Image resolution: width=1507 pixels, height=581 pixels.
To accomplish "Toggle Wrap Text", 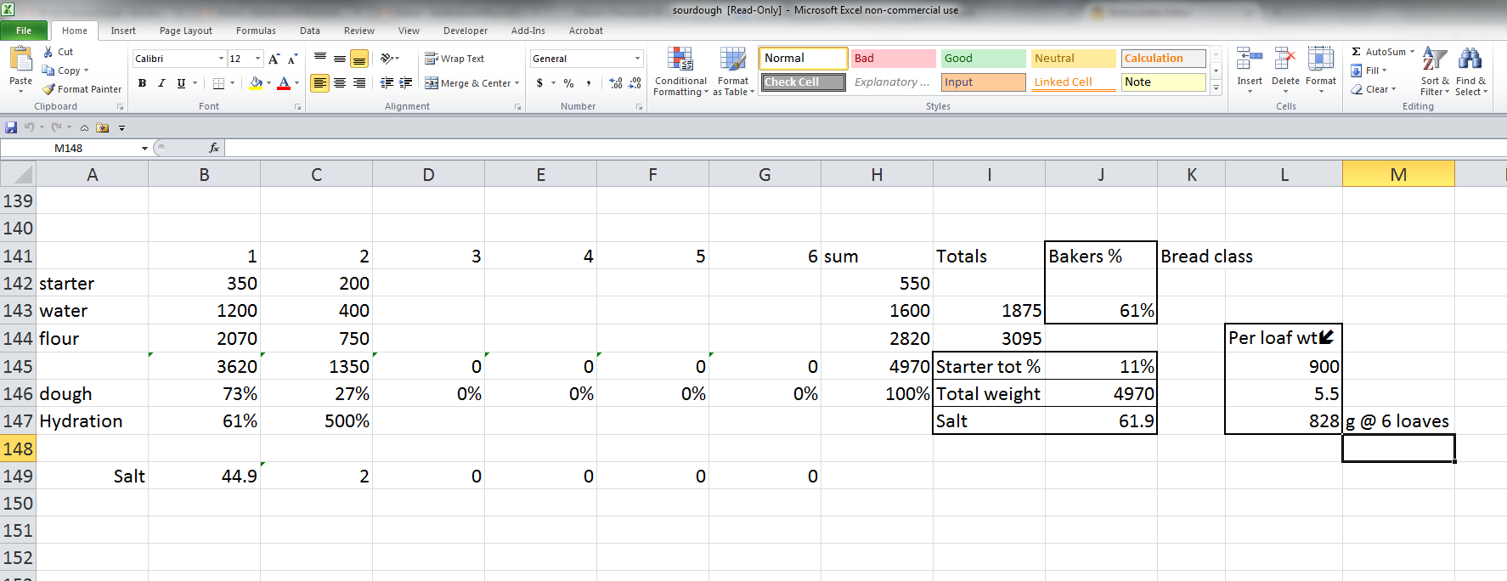I will point(455,59).
